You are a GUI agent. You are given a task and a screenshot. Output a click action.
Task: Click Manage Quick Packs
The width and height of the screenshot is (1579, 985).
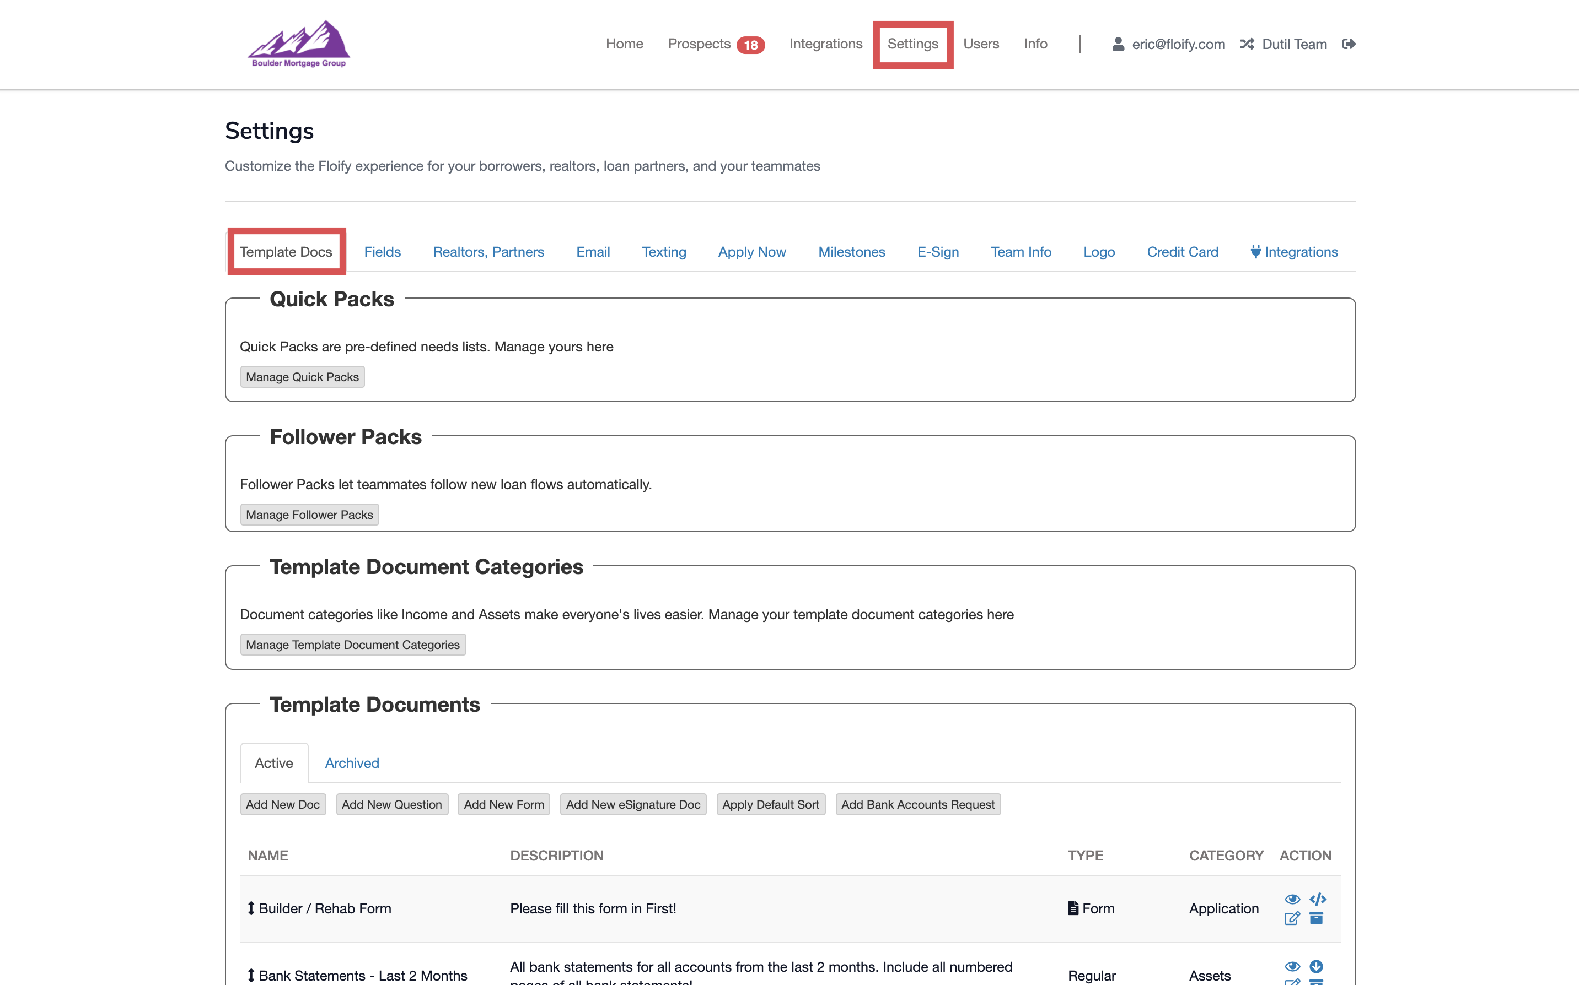click(x=302, y=377)
